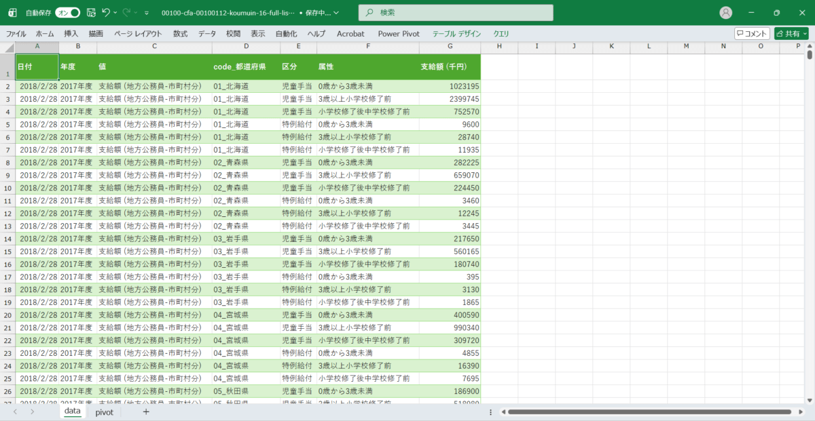Viewport: 815px width, 421px height.
Task: Click the next sheet navigation arrow
Action: (x=32, y=412)
